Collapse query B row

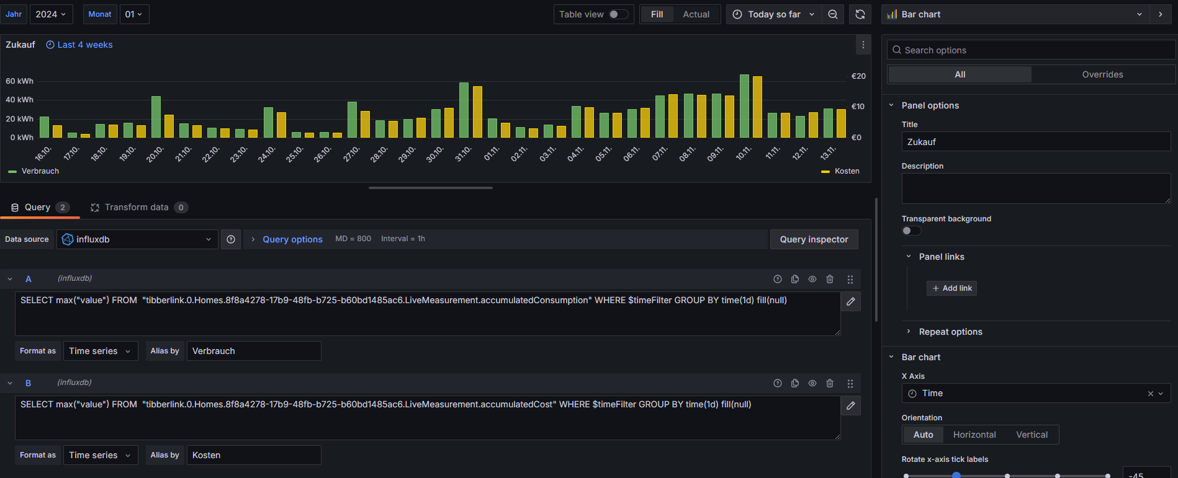coord(10,383)
